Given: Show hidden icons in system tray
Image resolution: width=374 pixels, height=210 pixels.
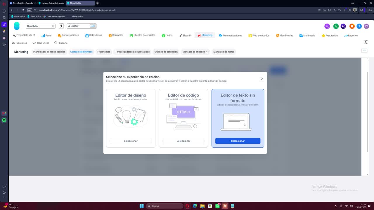Looking at the screenshot, I should (x=335, y=206).
